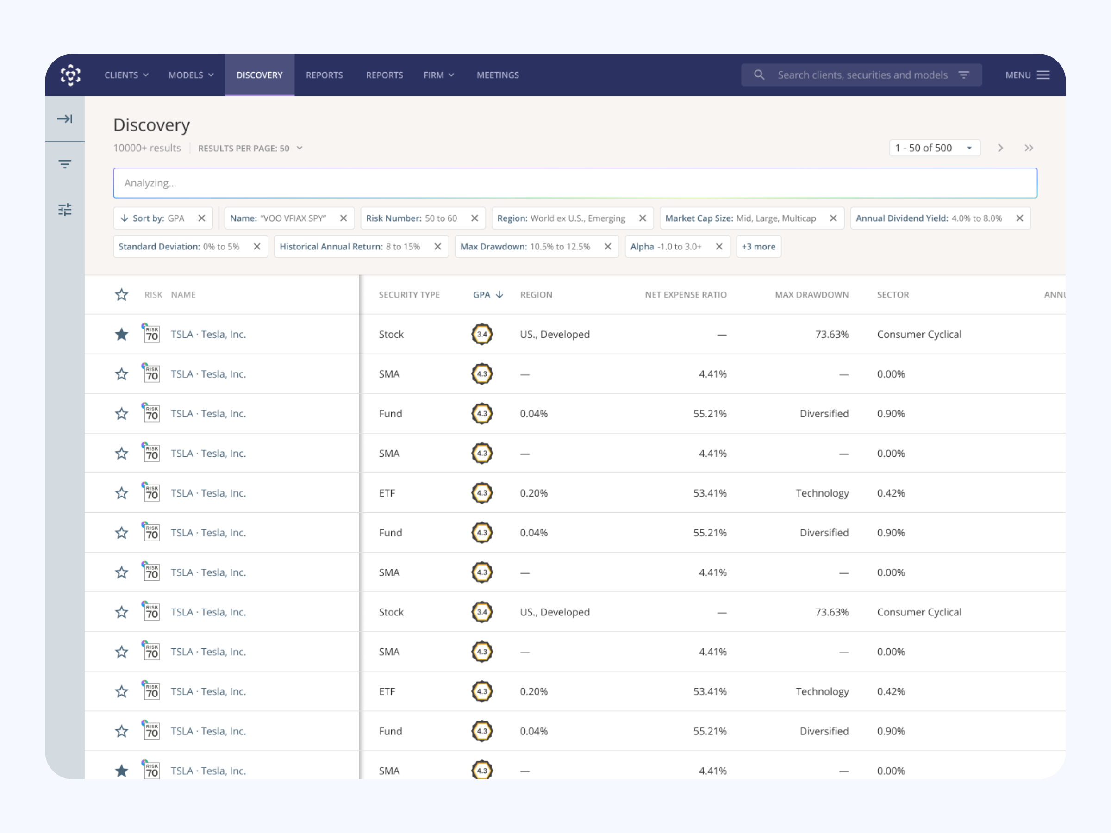Open the search magnifier icon
Viewport: 1111px width, 833px height.
tap(759, 75)
